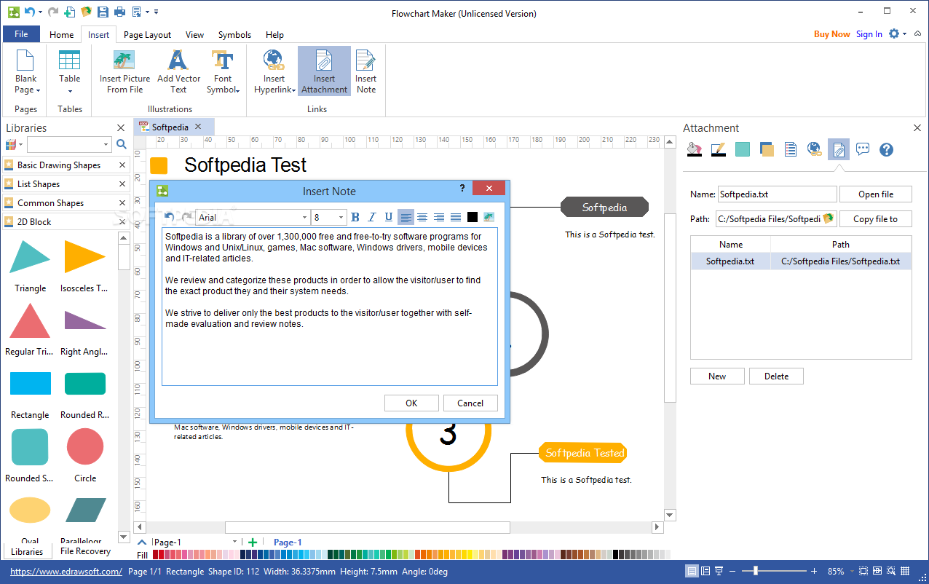Click the zoom slider handle in status bar
Viewport: 929px width, 584px height.
point(757,572)
